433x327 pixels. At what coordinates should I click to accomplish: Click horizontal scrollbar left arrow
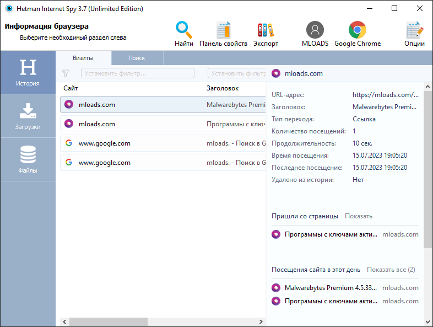click(64, 321)
